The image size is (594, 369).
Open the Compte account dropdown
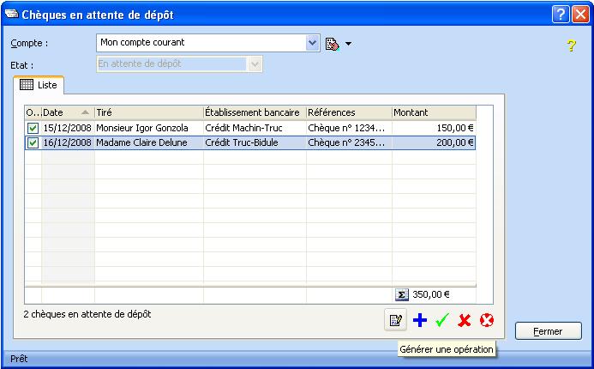click(x=312, y=43)
